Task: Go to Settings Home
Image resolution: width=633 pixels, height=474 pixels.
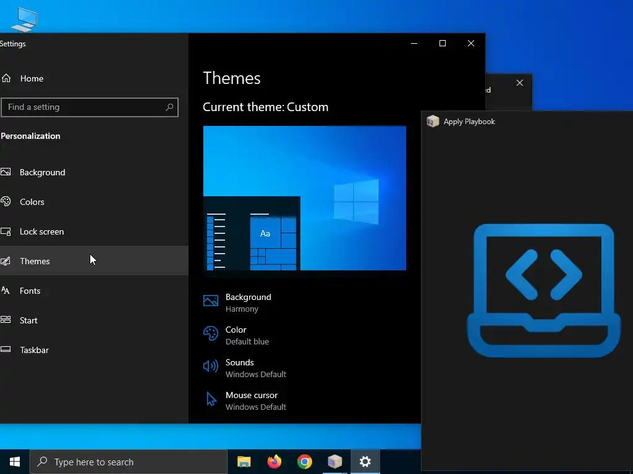Action: (94, 78)
